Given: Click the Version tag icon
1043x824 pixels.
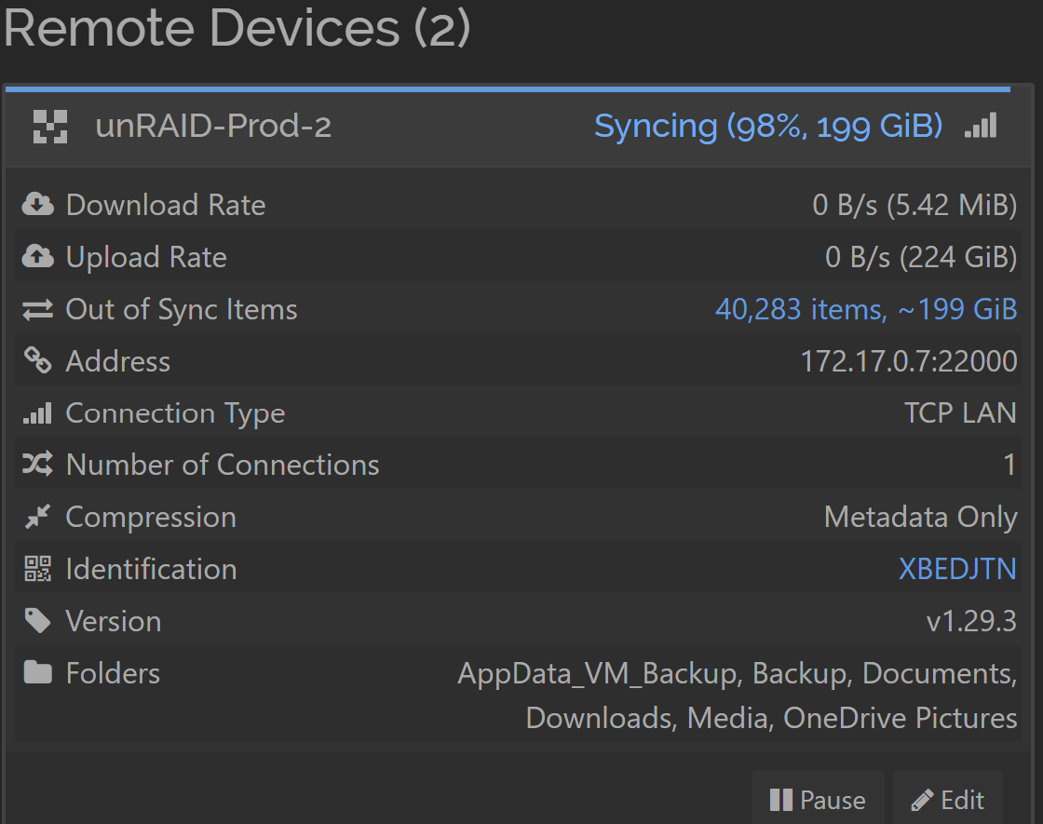Looking at the screenshot, I should [x=38, y=620].
